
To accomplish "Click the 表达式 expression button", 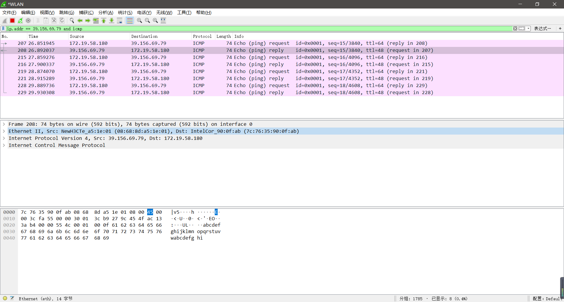I will [542, 28].
